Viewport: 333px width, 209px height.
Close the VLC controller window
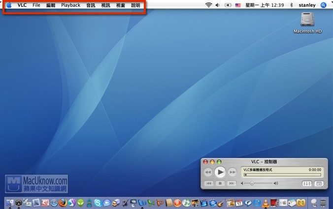[205, 162]
